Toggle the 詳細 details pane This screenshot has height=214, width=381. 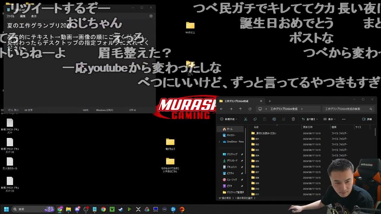[367, 119]
